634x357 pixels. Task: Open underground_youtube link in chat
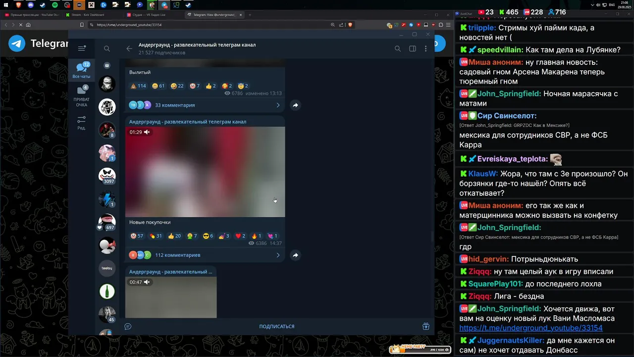[531, 328]
